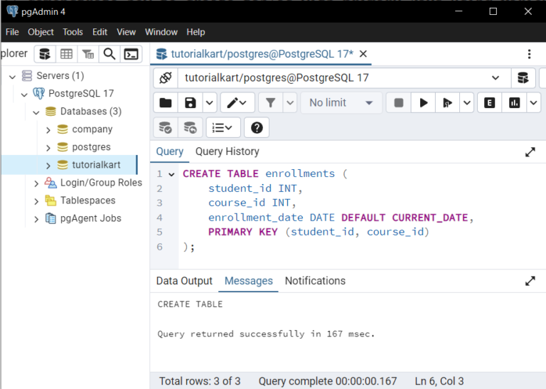
Task: Switch to the Query History tab
Action: coord(227,151)
